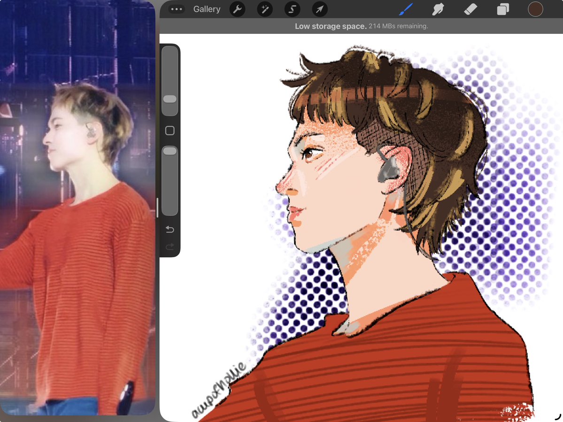Redo the last undone stroke
563x422 pixels.
point(170,246)
